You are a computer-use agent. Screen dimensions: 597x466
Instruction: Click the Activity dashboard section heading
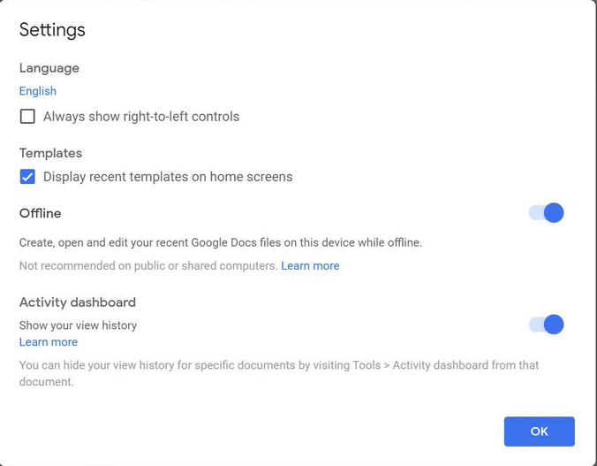coord(78,302)
